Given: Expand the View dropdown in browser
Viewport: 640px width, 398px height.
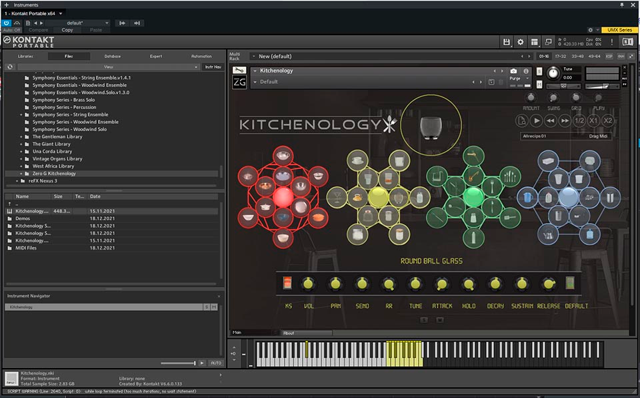Looking at the screenshot, I should (x=107, y=67).
